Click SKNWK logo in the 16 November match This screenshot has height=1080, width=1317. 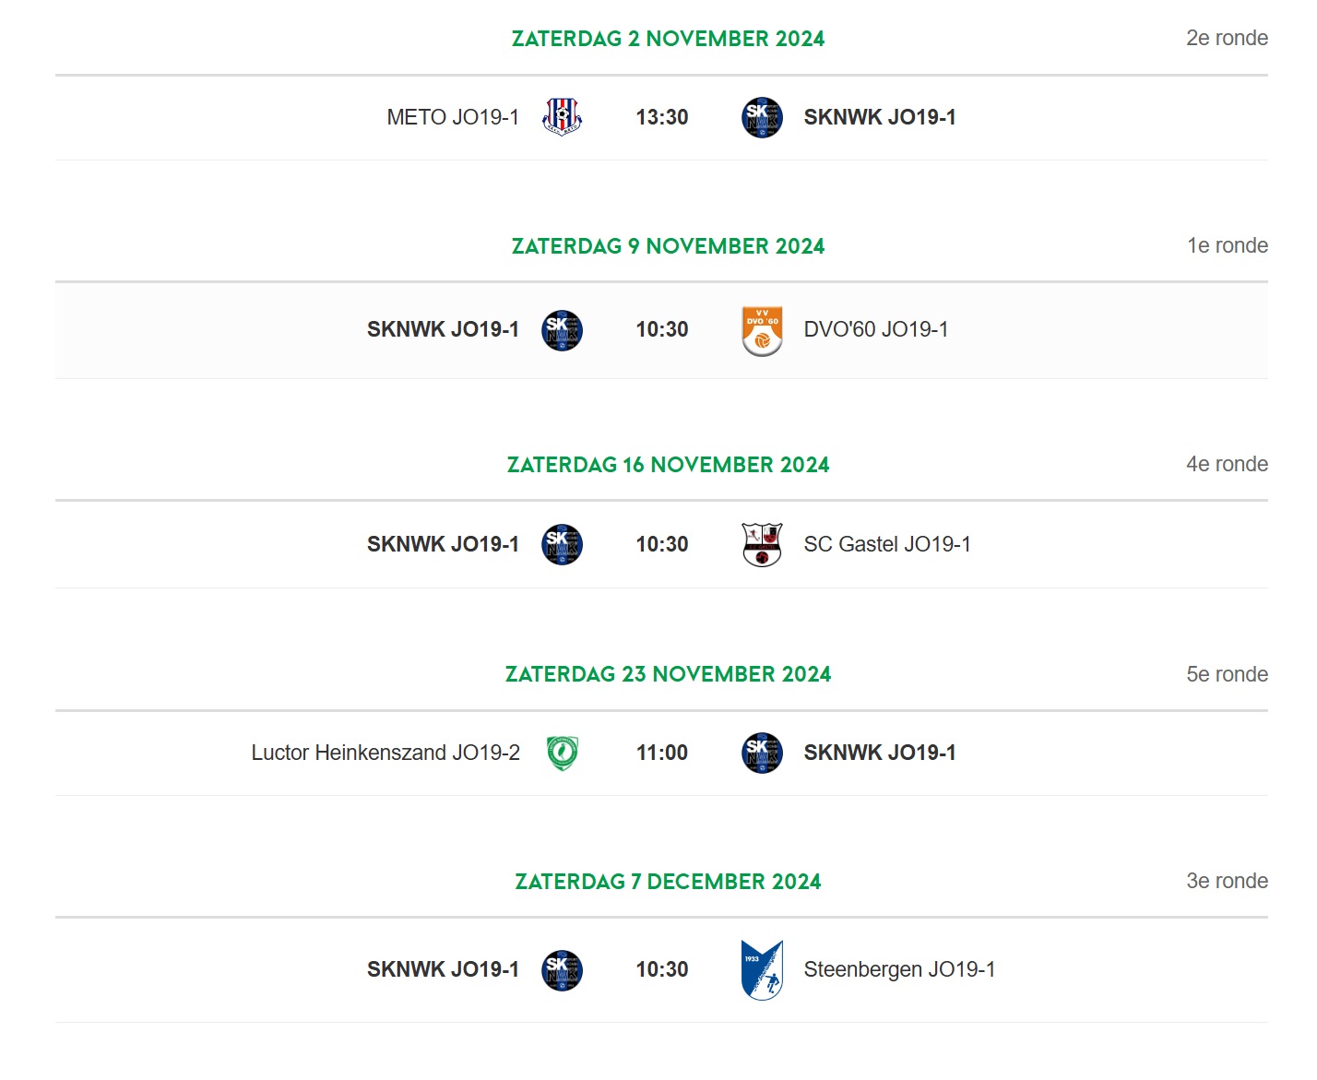tap(562, 544)
